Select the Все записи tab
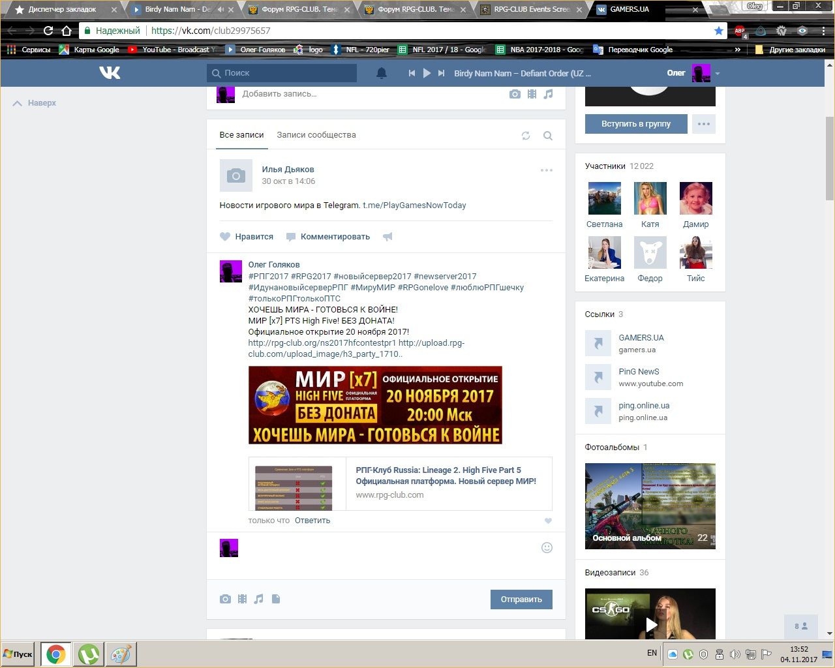 pos(241,135)
